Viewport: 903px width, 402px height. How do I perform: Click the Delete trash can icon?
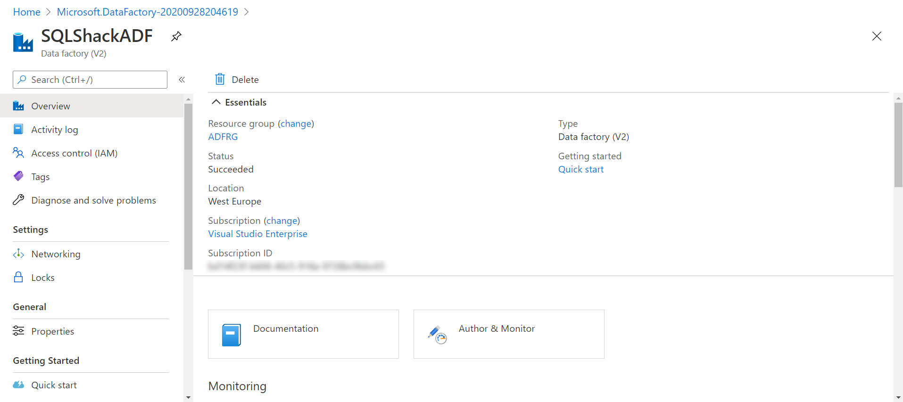pyautogui.click(x=220, y=79)
